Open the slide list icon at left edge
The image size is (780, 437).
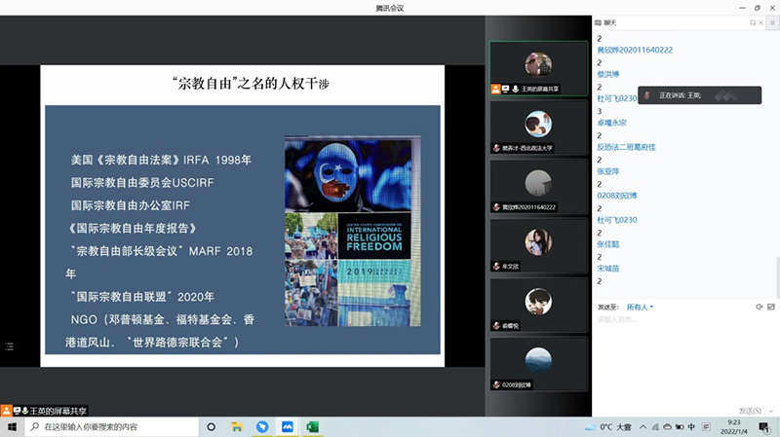point(9,346)
